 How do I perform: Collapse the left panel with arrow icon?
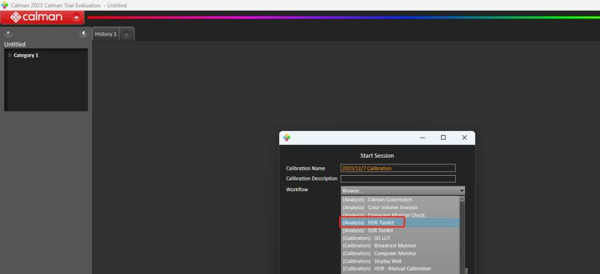(x=83, y=33)
